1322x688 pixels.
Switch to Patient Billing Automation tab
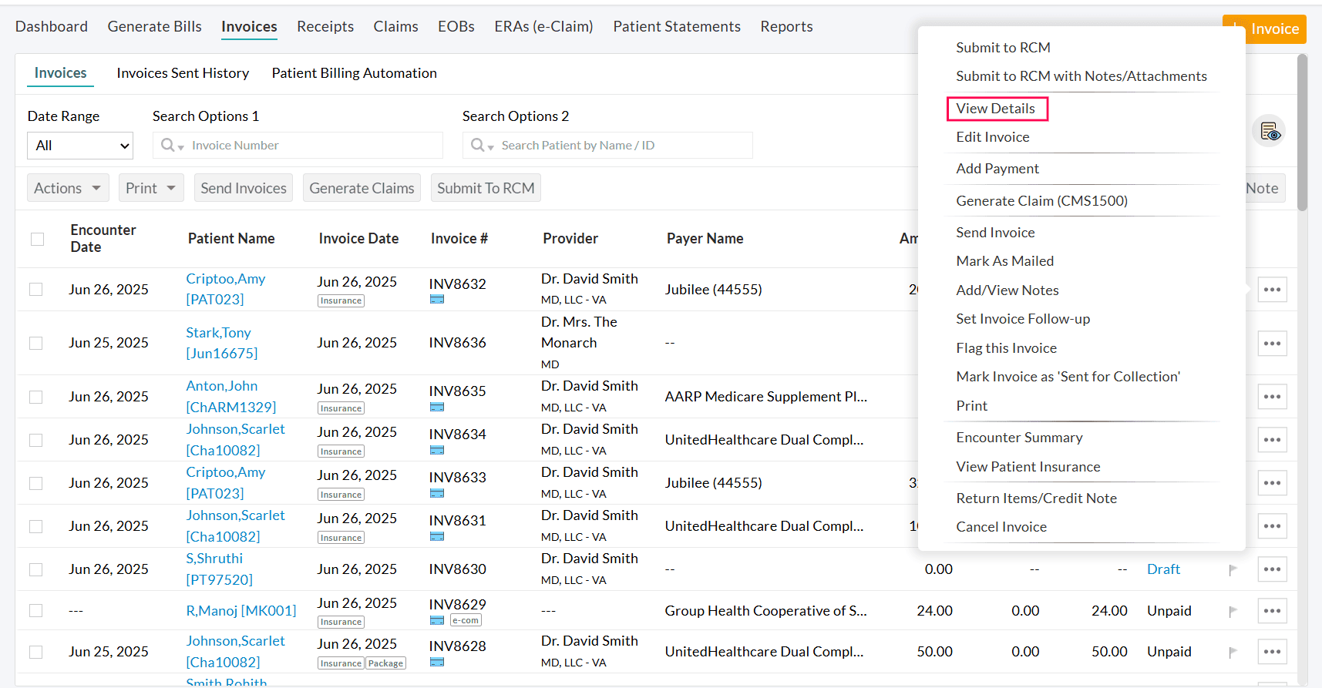[x=354, y=73]
